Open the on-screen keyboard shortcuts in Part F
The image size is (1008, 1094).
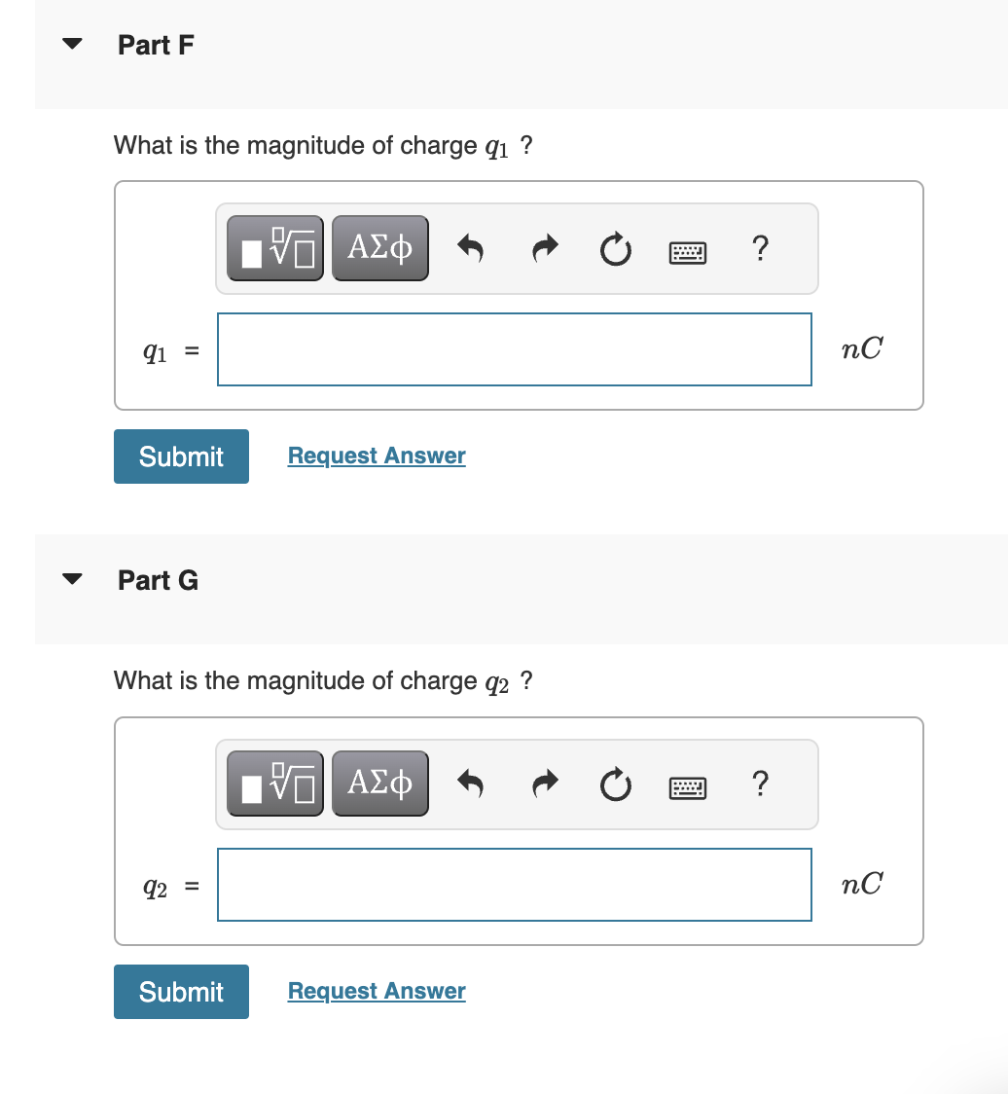pos(687,251)
